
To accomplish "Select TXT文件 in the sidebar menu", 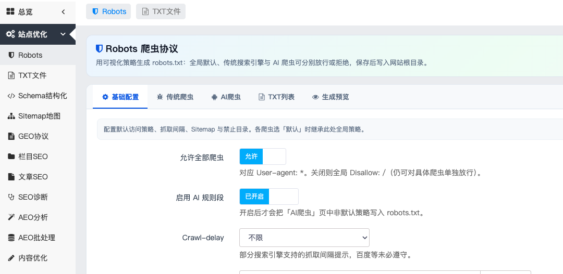I will coord(38,75).
